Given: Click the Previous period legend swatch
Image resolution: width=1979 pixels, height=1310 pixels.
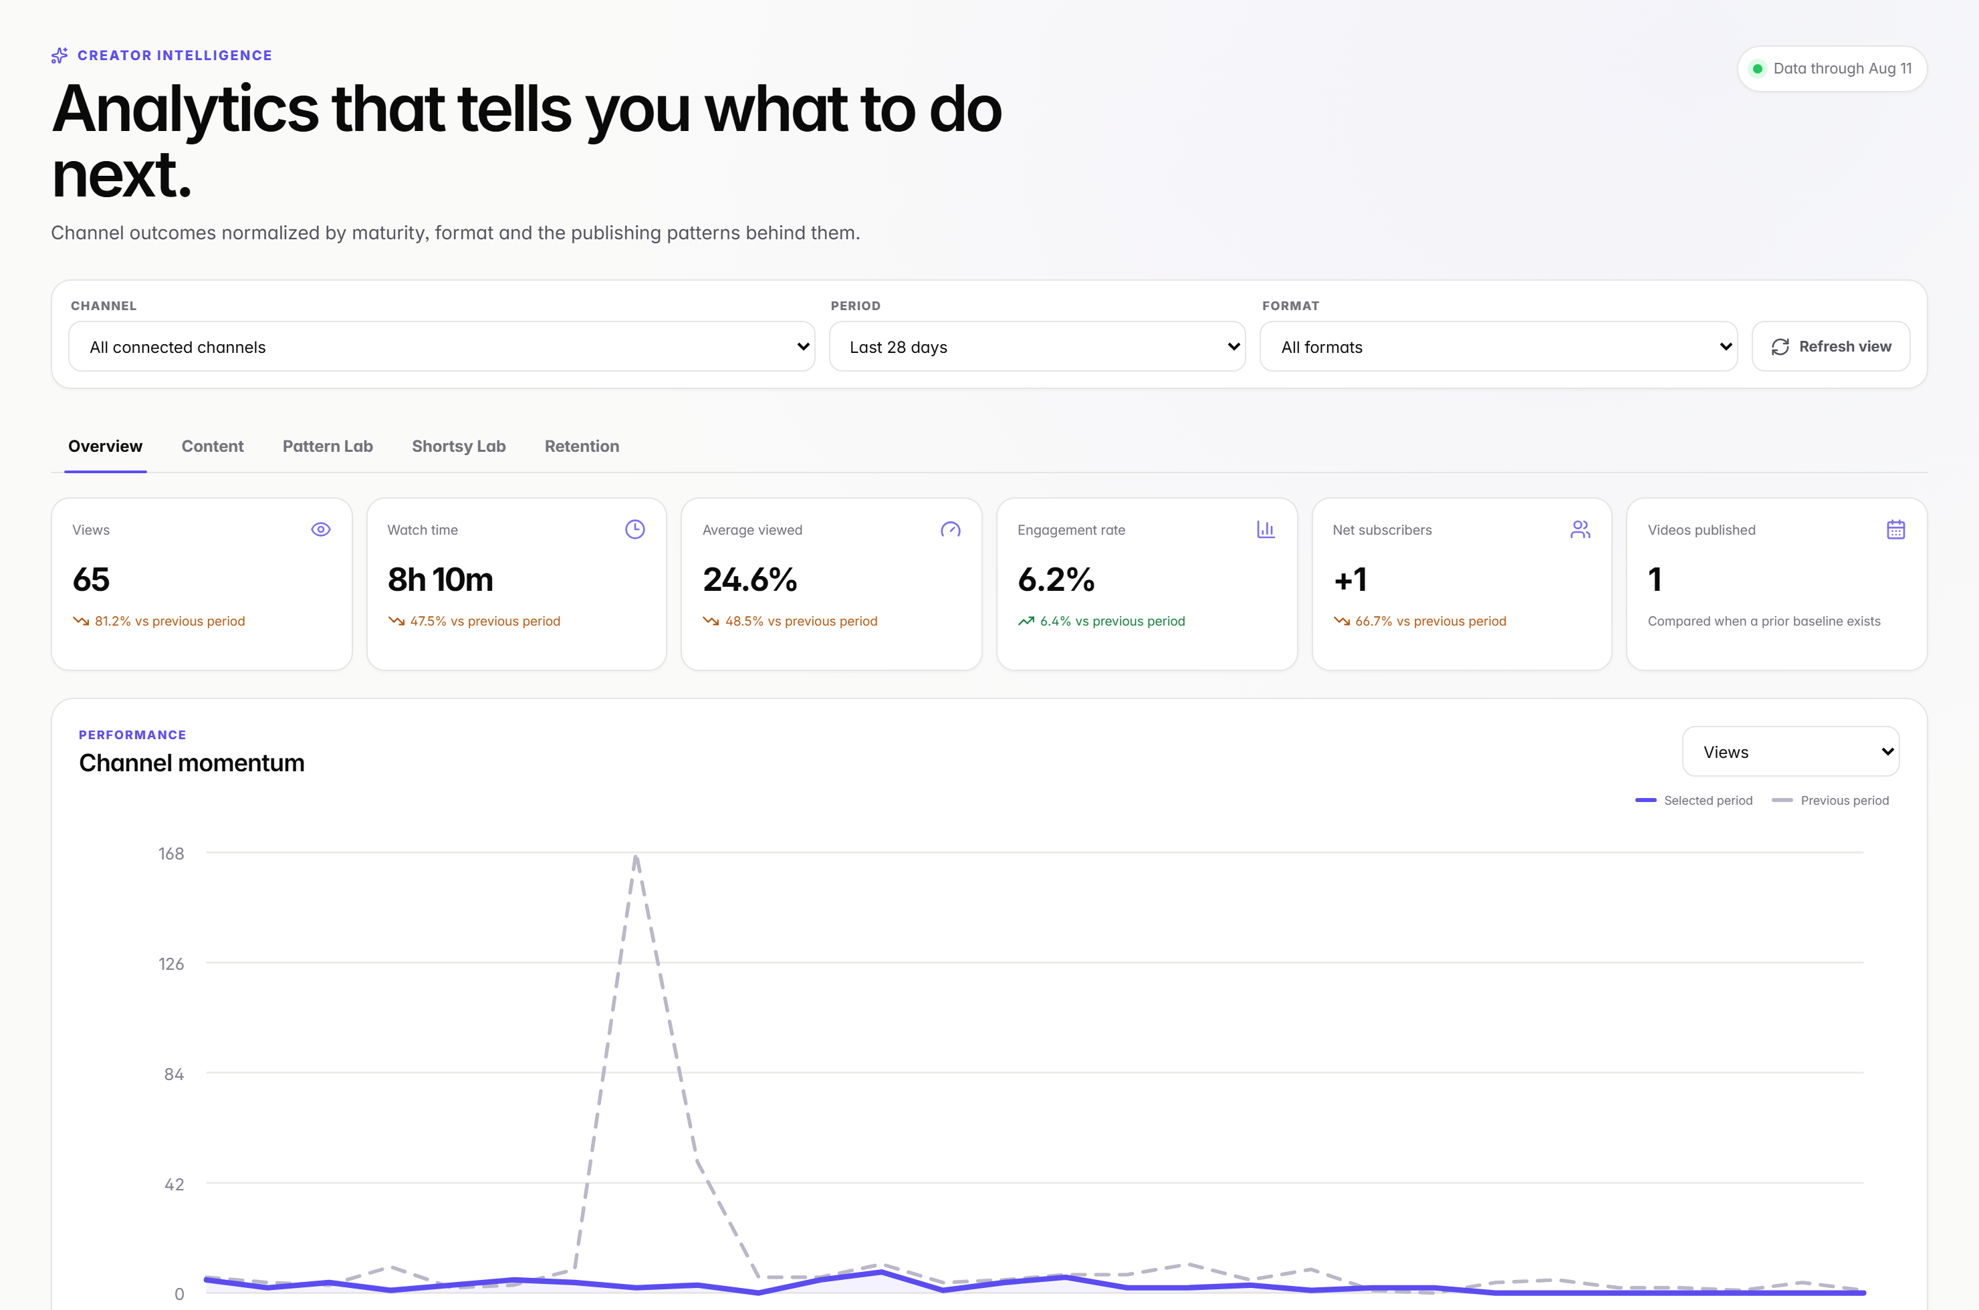Looking at the screenshot, I should tap(1782, 801).
